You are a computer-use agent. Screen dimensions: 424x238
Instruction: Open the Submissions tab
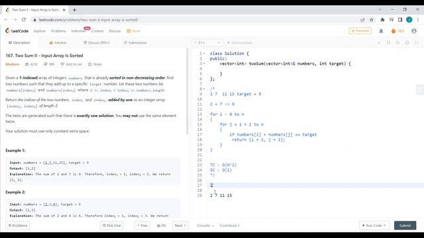pyautogui.click(x=135, y=42)
